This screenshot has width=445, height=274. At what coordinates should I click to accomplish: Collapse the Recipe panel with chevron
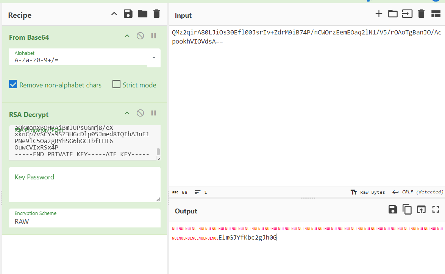(114, 14)
